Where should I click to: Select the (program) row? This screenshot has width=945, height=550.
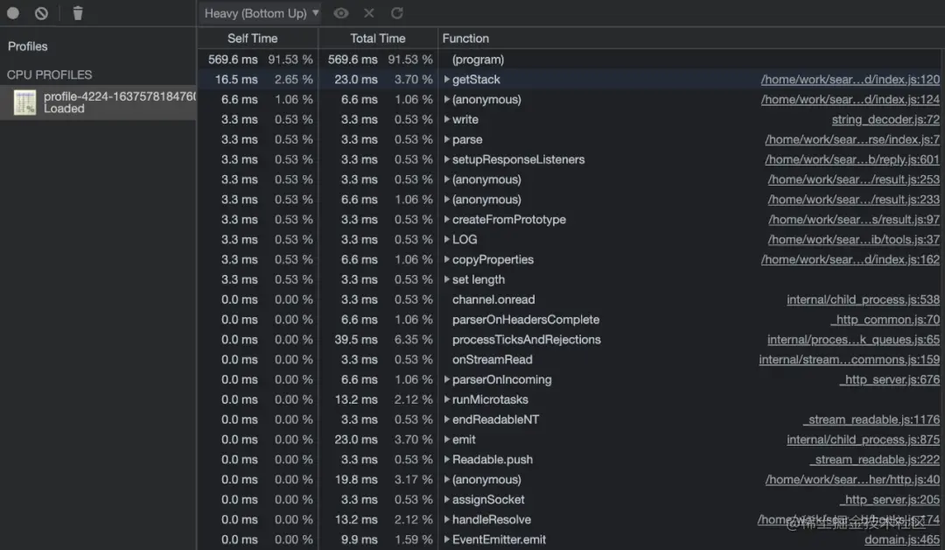(x=570, y=59)
